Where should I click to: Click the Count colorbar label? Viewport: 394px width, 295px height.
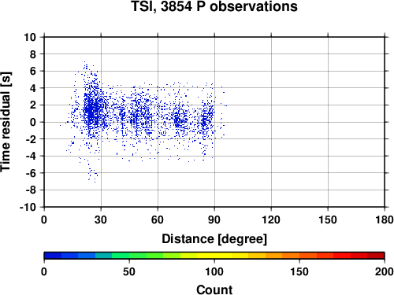[x=214, y=289]
